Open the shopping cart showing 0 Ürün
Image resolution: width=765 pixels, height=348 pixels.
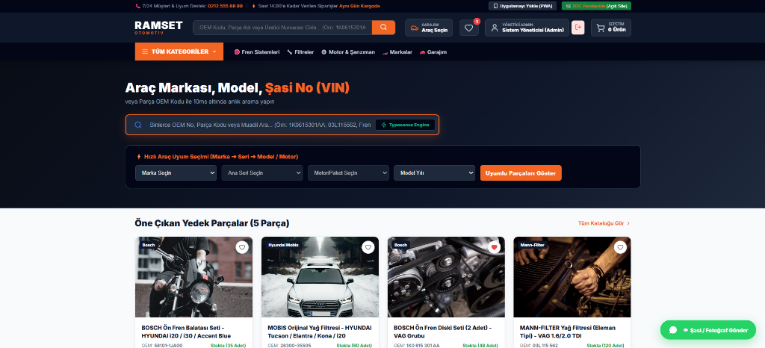[x=611, y=28]
